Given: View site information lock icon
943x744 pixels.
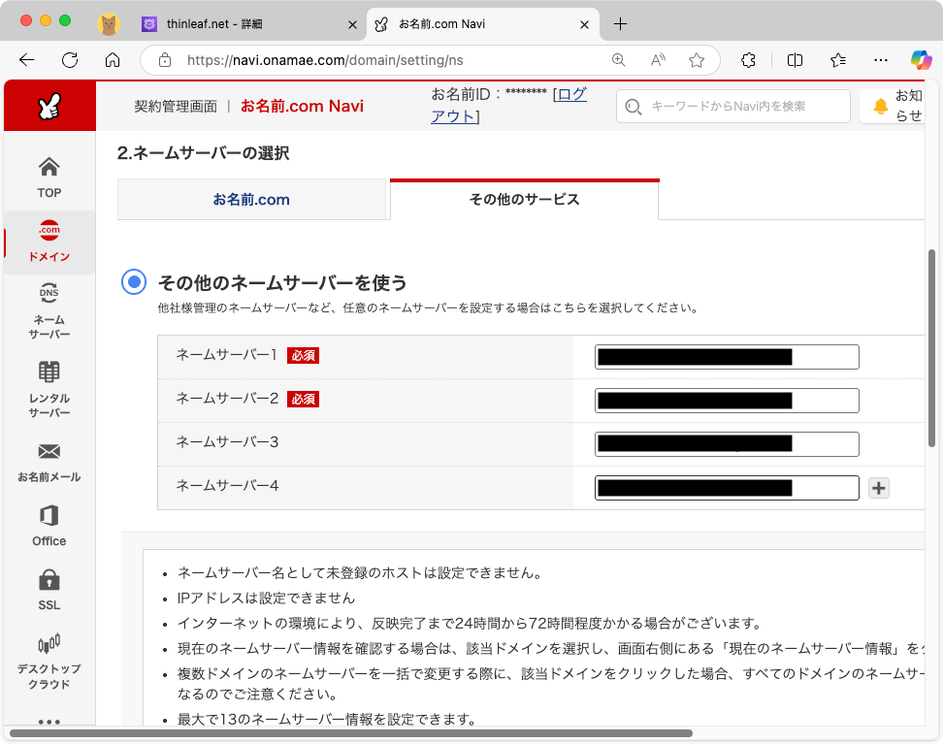Looking at the screenshot, I should pyautogui.click(x=165, y=60).
